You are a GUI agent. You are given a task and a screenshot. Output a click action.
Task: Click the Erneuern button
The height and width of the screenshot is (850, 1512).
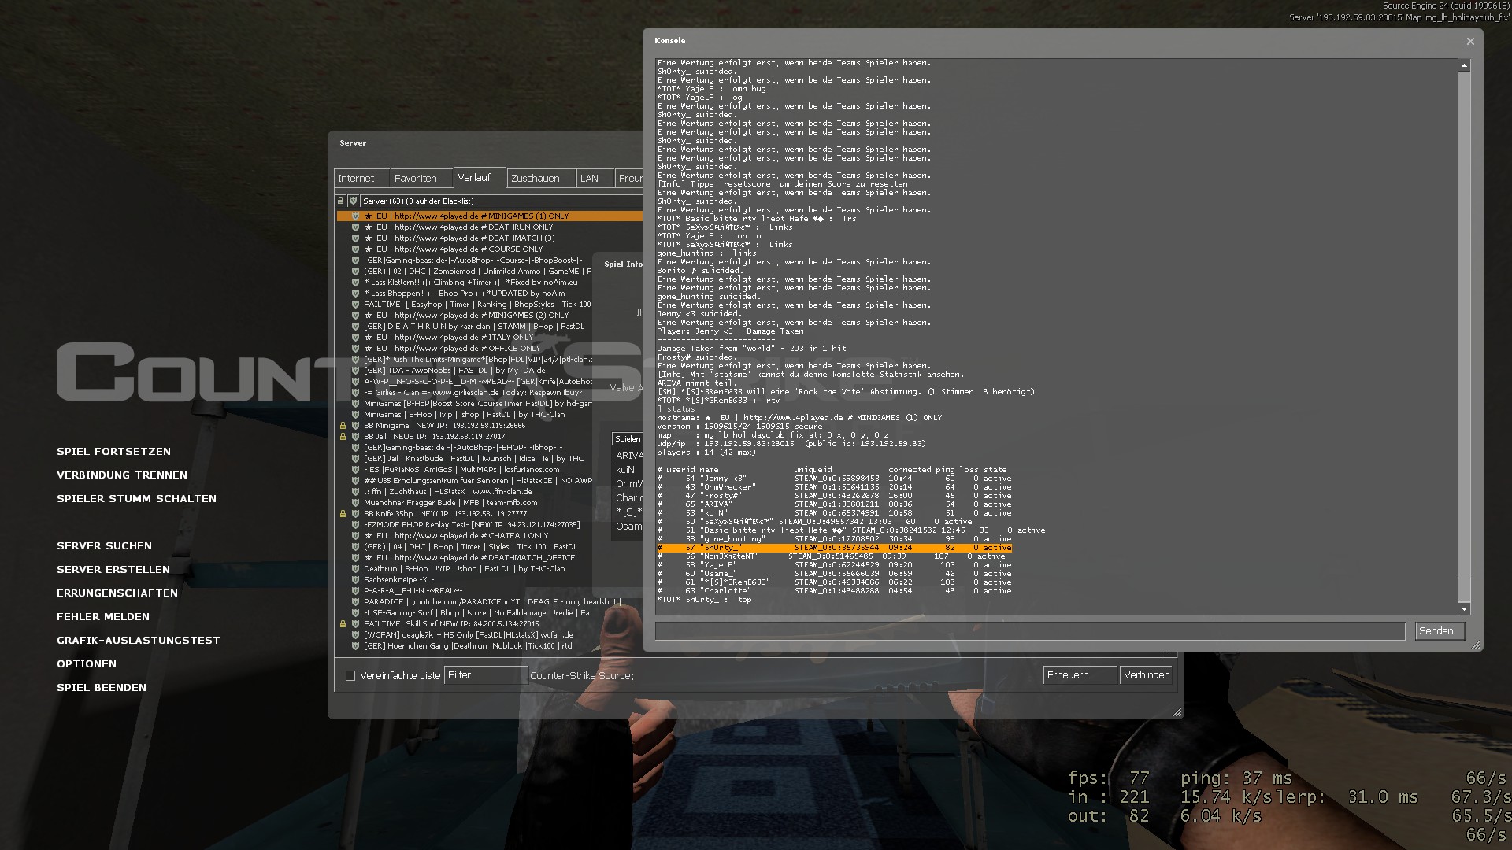click(1080, 675)
